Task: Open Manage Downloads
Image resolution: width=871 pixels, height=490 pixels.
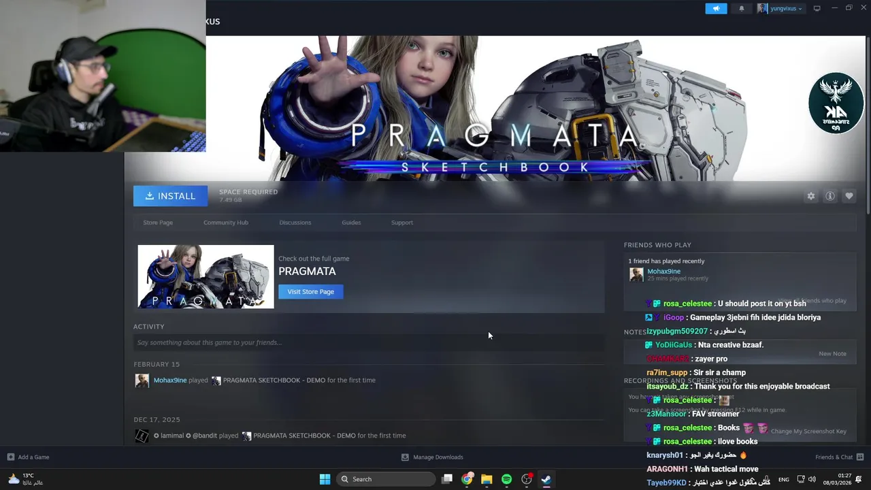Action: point(438,457)
